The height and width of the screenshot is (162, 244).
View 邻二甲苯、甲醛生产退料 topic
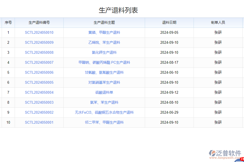(x=104, y=122)
